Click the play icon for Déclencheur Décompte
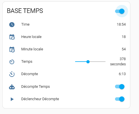 click(x=12, y=99)
